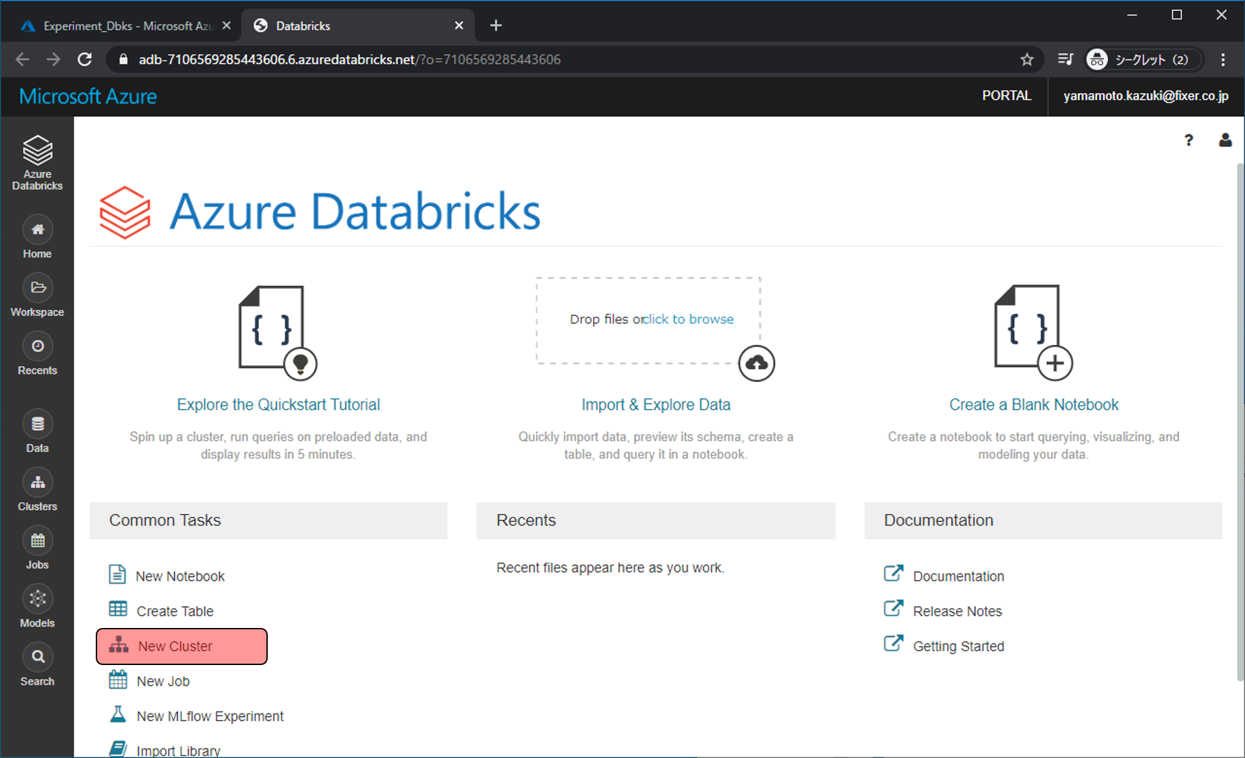Click the cloud upload icon
This screenshot has height=758, width=1245.
[x=756, y=364]
